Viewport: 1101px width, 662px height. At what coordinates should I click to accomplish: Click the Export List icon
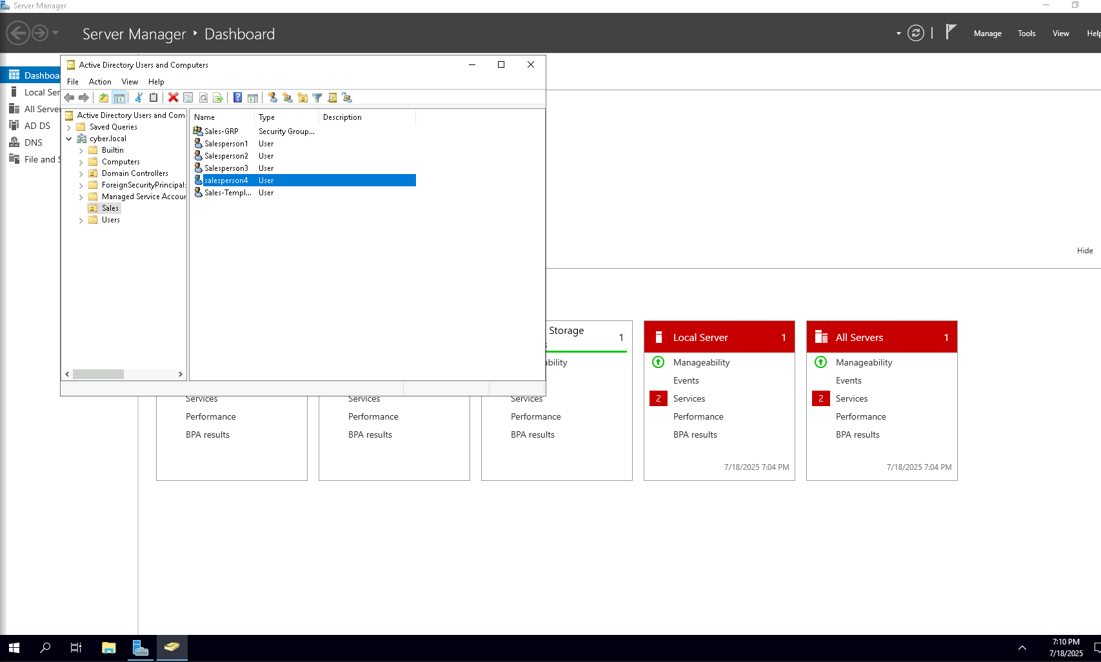218,97
